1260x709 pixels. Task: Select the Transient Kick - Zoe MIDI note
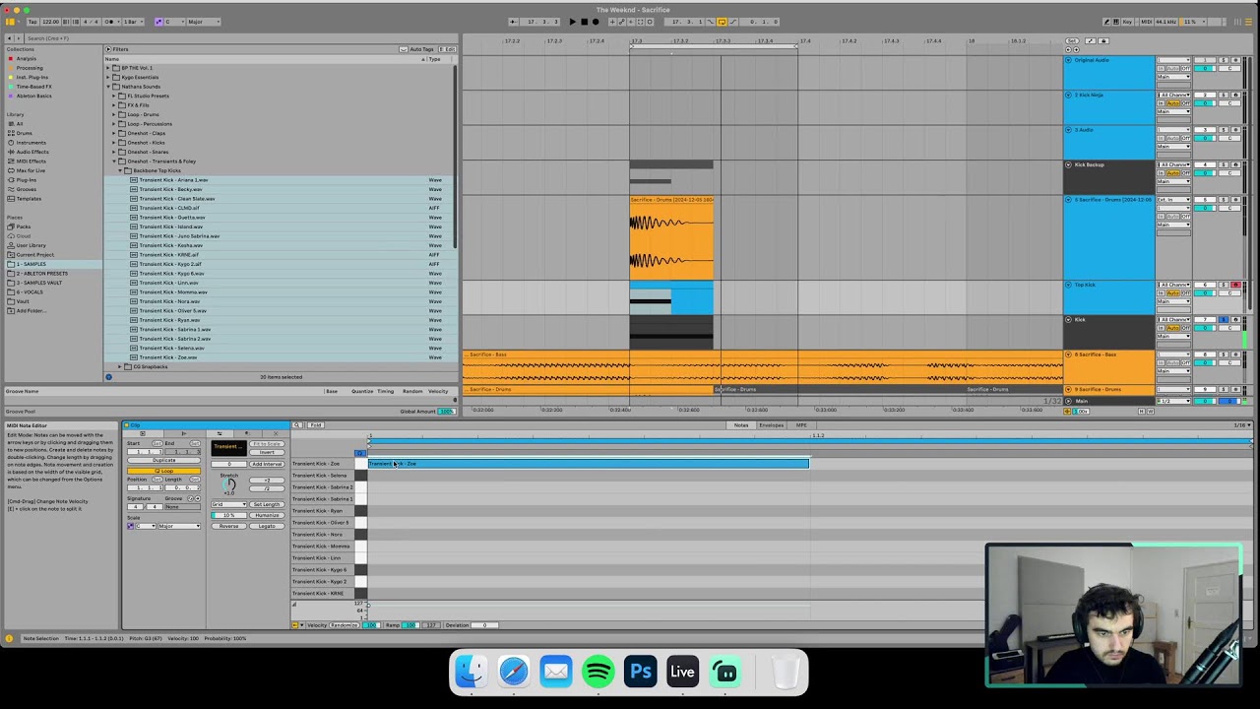(x=589, y=464)
